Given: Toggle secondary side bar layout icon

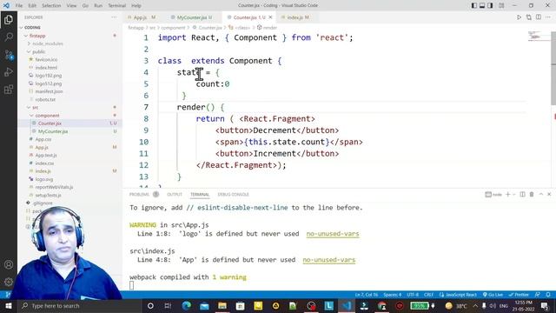Looking at the screenshot, I should tap(490, 5).
